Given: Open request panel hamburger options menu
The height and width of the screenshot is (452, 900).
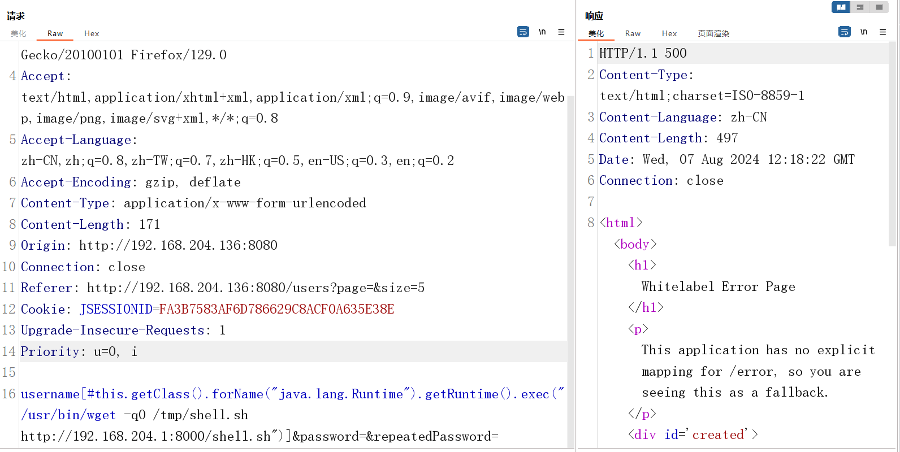Looking at the screenshot, I should pos(561,32).
